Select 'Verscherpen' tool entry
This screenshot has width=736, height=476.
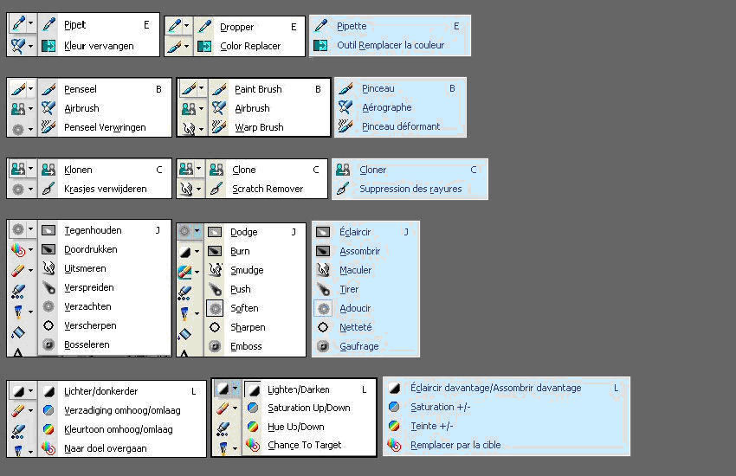pyautogui.click(x=104, y=325)
